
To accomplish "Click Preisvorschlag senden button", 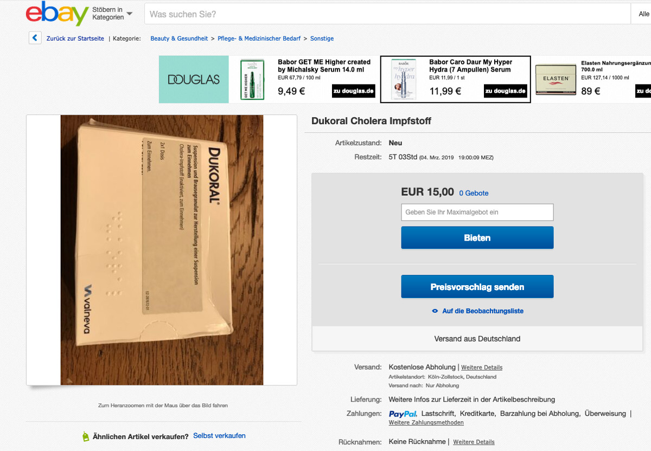I will tap(477, 287).
